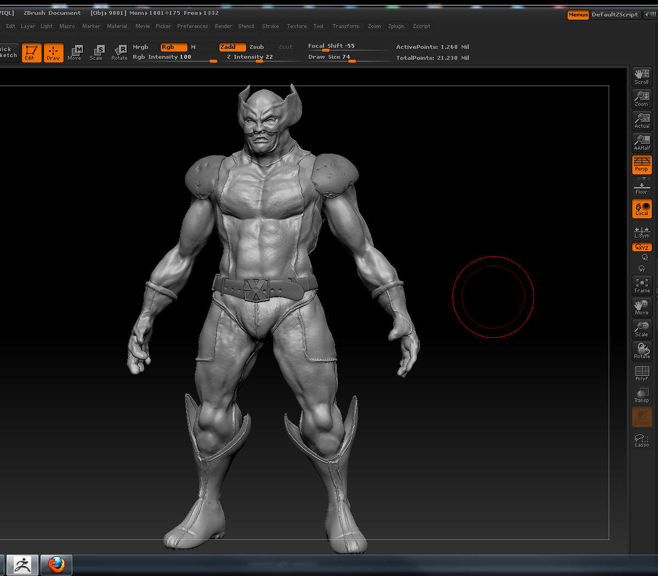
Task: Set rotation around the Z axis icon
Action: pos(645,257)
